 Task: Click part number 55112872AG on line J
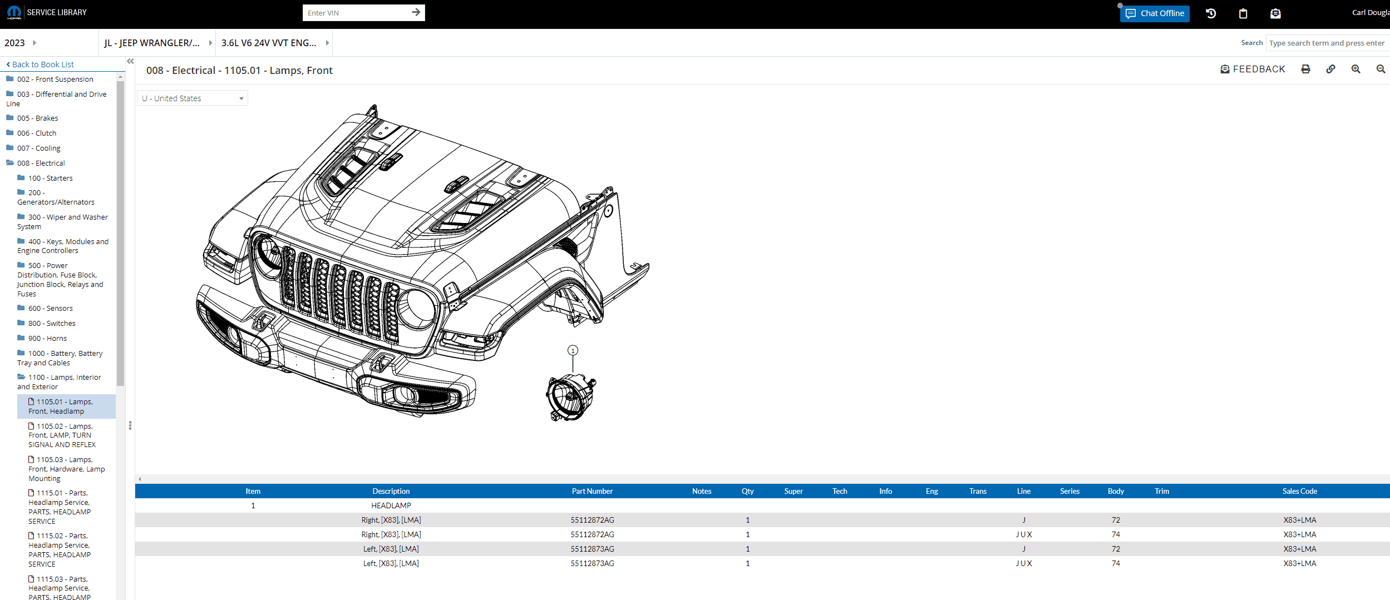(x=592, y=520)
